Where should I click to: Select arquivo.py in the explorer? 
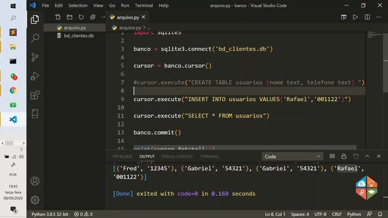point(75,28)
